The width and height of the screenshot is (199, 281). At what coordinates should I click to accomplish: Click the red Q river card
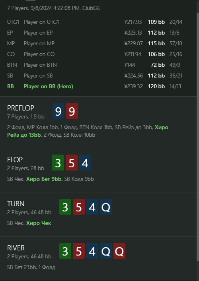(x=119, y=251)
